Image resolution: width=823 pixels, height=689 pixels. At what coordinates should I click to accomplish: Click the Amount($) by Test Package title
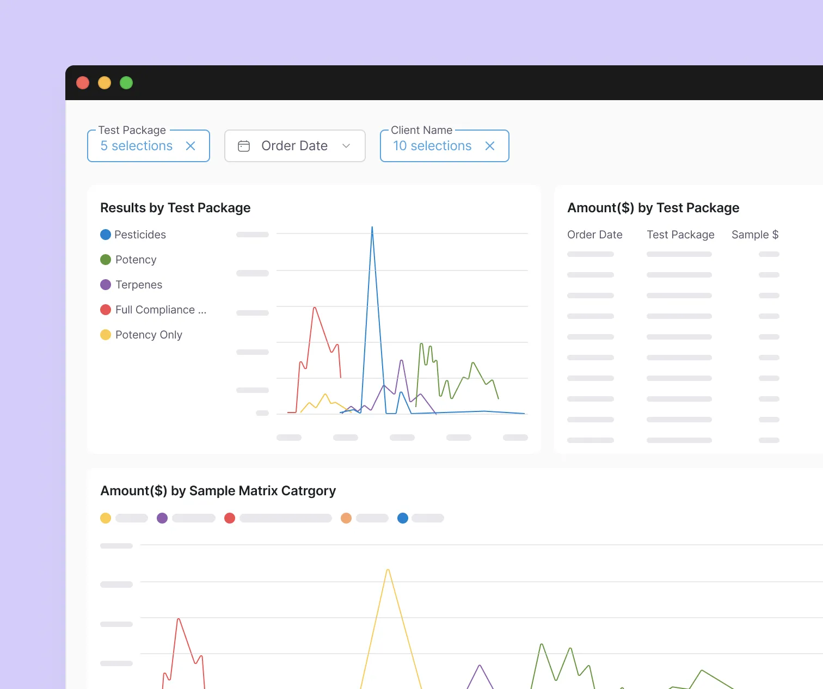pos(653,208)
